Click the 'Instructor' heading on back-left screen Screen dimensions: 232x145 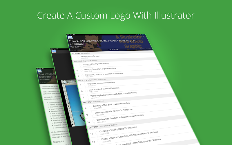tap(59, 142)
